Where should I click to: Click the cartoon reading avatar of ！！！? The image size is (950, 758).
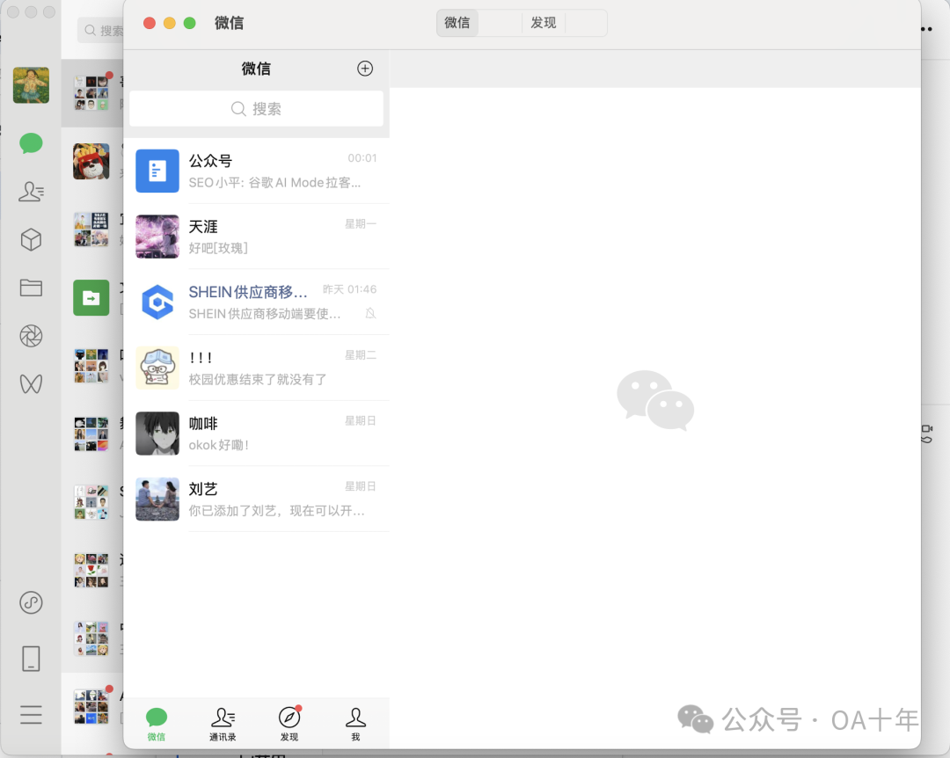pyautogui.click(x=157, y=368)
